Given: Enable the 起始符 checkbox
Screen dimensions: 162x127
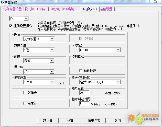Looking at the screenshot, I should click(25, 92).
